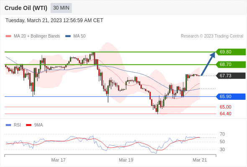
Task: Click the Mar 19 date axis label
Action: pos(126,160)
